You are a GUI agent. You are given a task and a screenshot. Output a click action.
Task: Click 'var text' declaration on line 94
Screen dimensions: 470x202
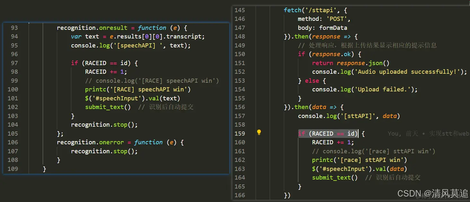click(85, 37)
